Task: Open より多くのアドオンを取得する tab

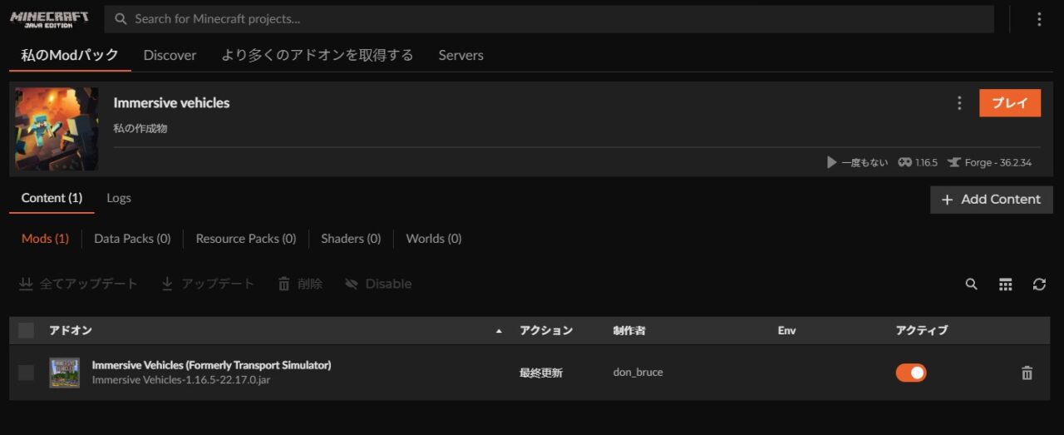Action: click(x=318, y=55)
